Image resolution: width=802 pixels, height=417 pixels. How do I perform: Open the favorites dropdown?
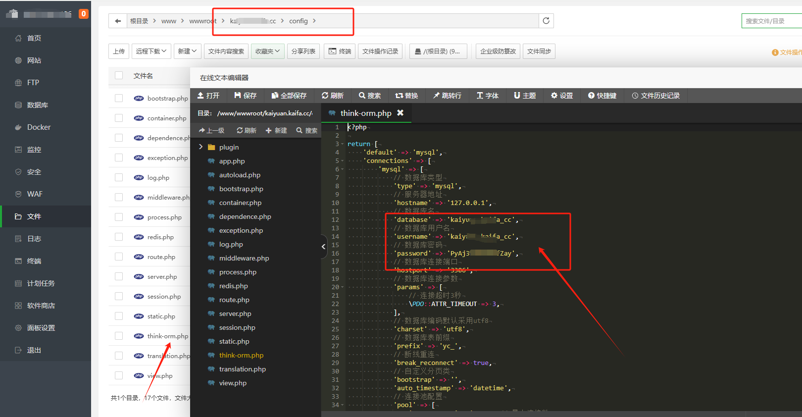click(x=267, y=52)
